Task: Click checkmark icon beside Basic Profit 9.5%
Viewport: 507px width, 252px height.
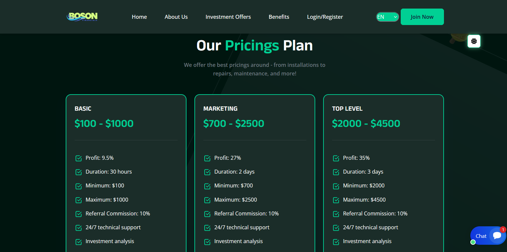Action: [x=79, y=158]
